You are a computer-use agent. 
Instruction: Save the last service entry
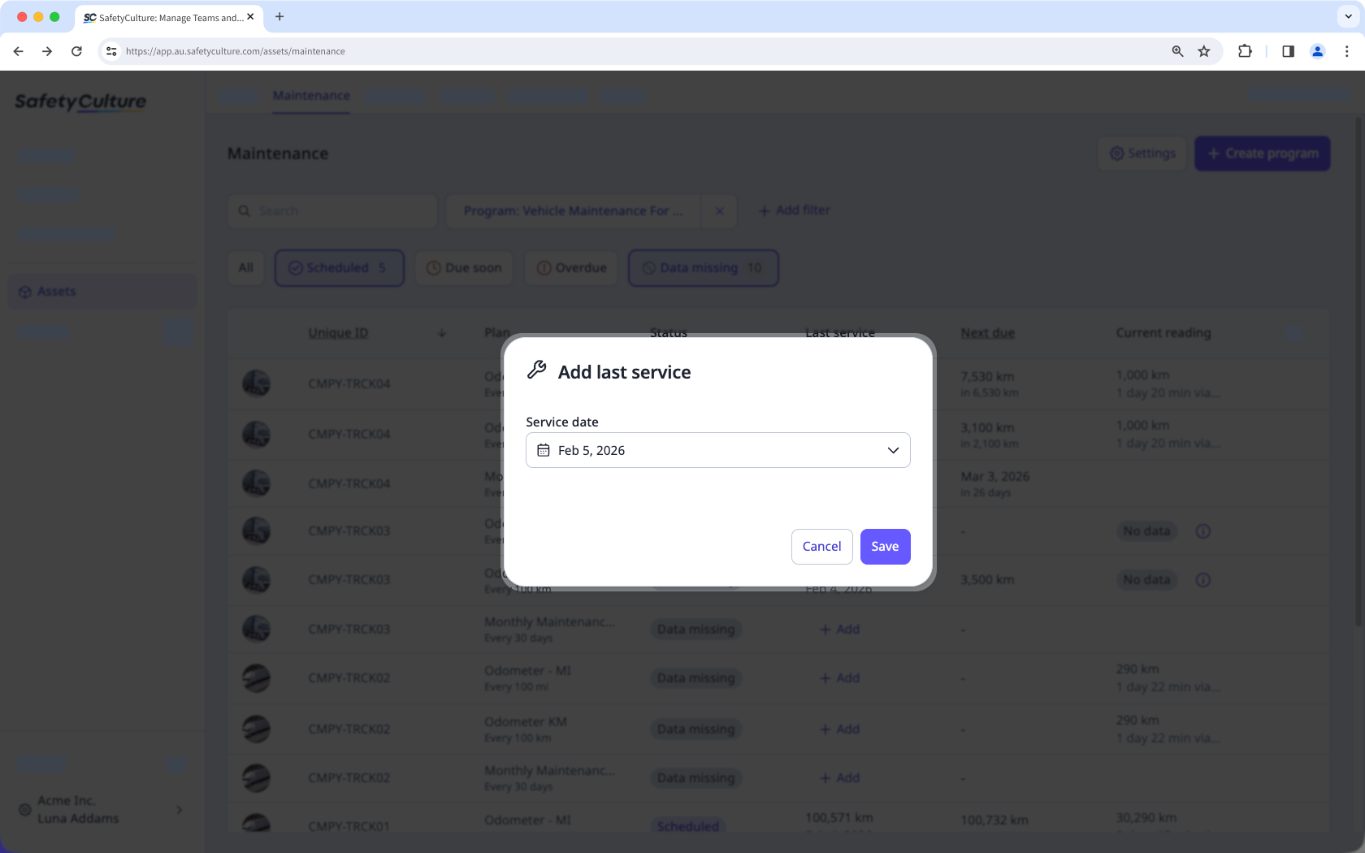click(885, 547)
